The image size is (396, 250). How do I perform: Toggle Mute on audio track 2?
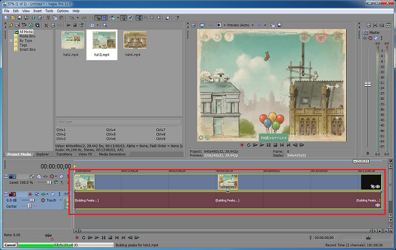53,194
